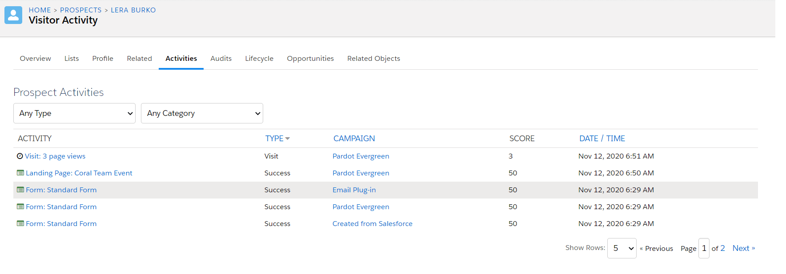
Task: Navigate to PROSPECTS breadcrumb
Action: (x=81, y=10)
